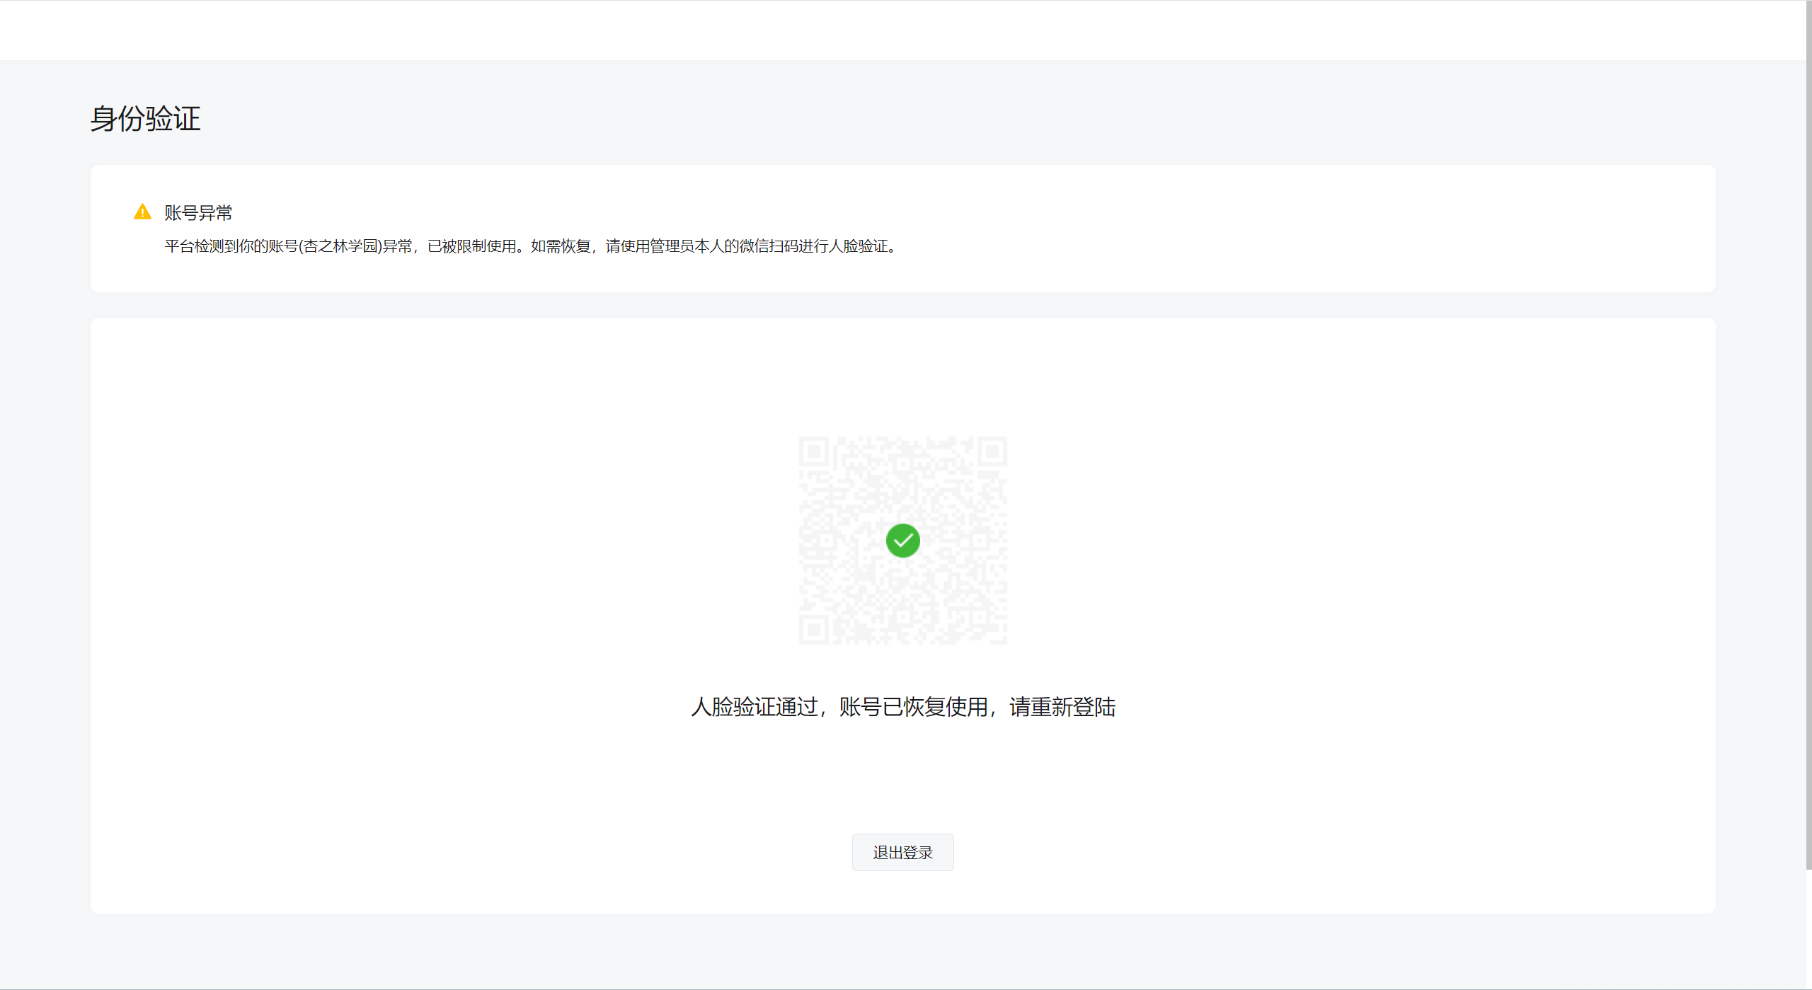Viewport: 1812px width, 990px height.
Task: Click the QR code's bottom-left finder square
Action: (814, 629)
